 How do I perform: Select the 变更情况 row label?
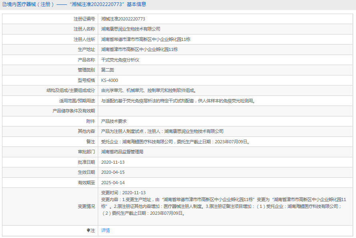(x=86, y=206)
